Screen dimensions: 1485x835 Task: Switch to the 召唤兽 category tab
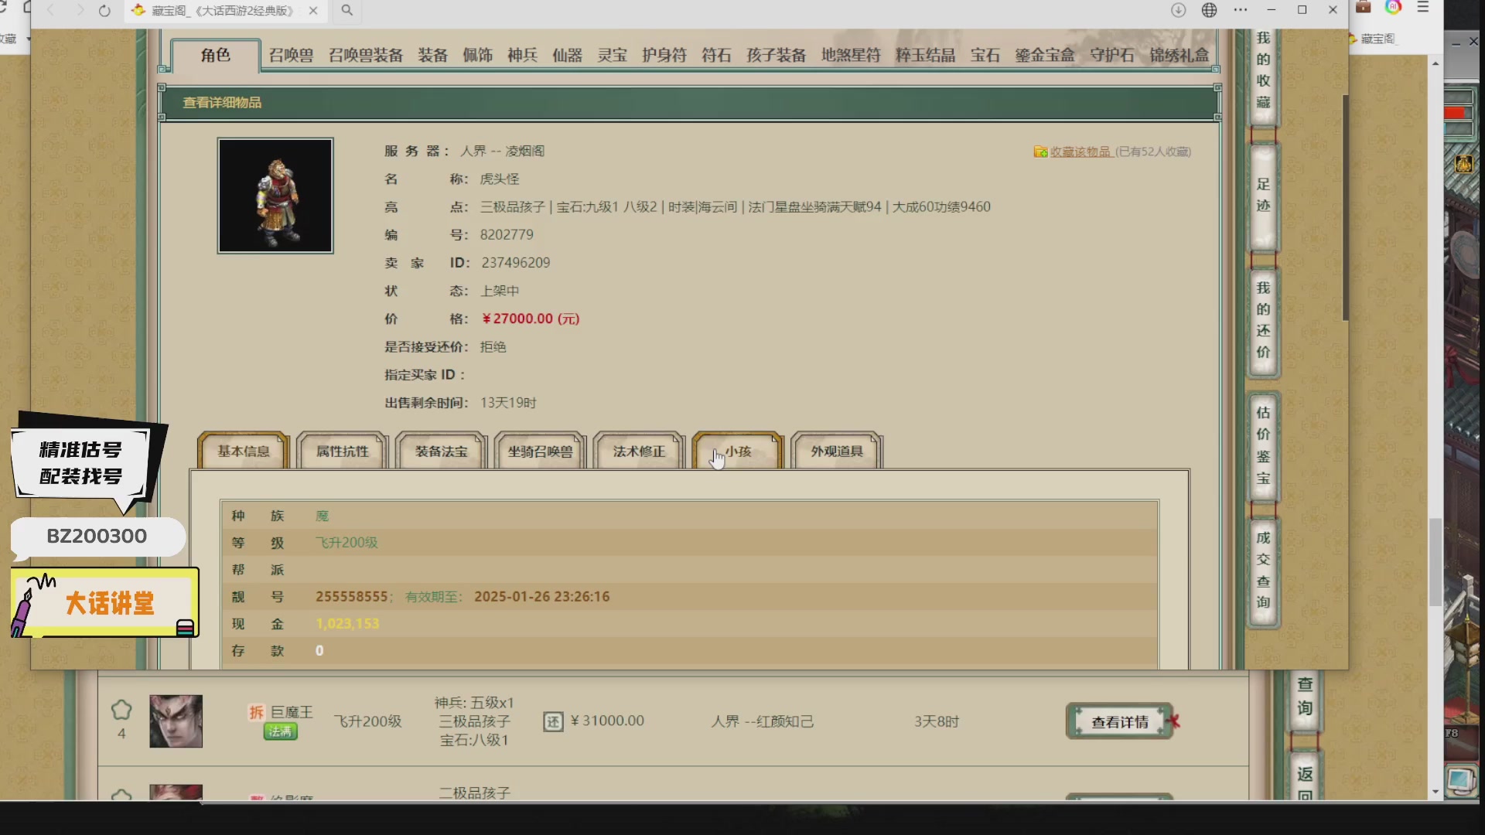291,55
